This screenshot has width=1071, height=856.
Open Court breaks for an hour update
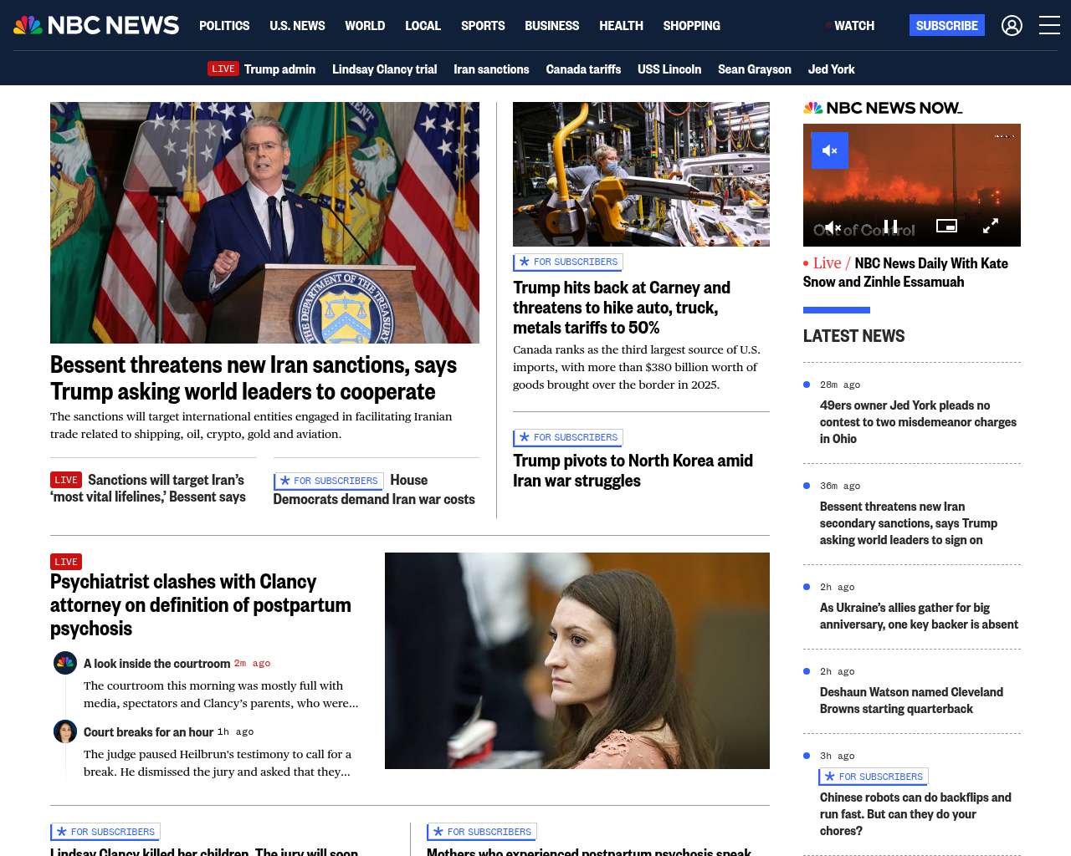pyautogui.click(x=148, y=732)
